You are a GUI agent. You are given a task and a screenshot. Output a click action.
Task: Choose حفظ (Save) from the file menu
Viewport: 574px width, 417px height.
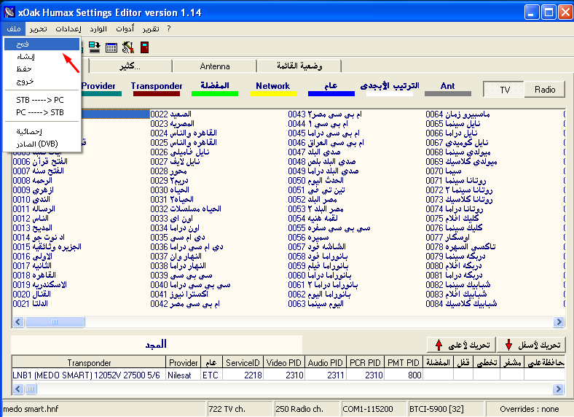[42, 69]
